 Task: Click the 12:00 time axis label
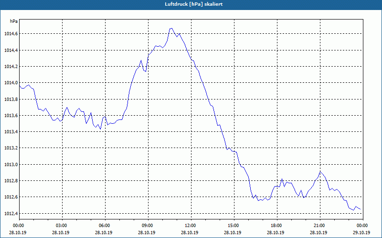coord(190,226)
